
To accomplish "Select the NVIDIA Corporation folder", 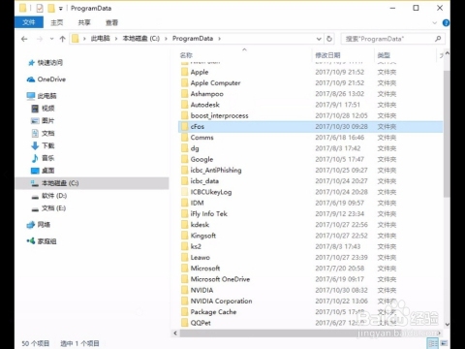I will pyautogui.click(x=221, y=301).
